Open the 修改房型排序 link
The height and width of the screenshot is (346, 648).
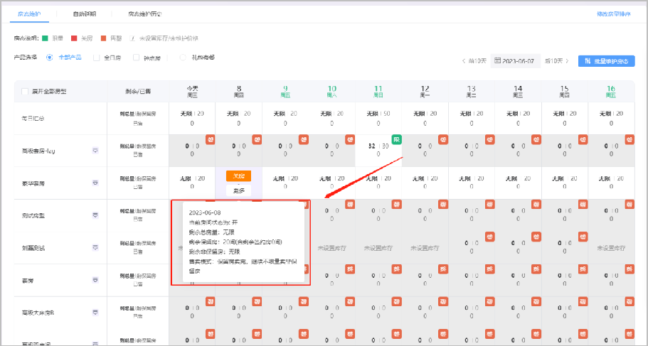[x=613, y=13]
